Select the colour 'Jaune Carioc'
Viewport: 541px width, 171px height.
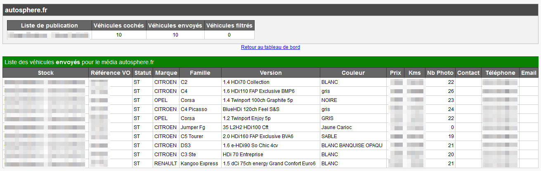point(336,127)
